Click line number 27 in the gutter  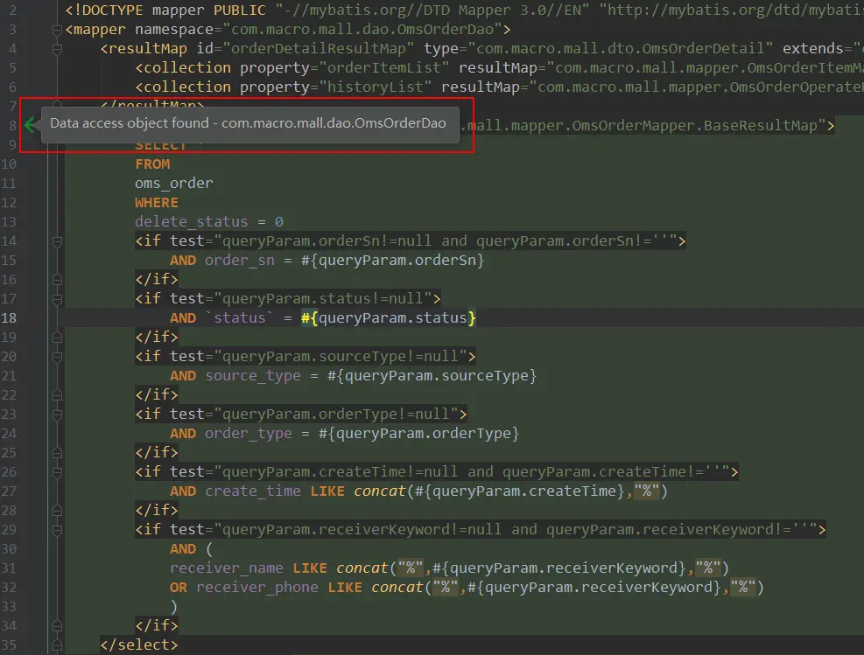[x=9, y=491]
